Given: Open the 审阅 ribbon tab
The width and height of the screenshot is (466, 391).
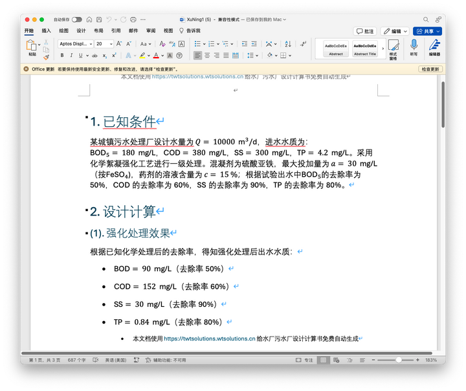Looking at the screenshot, I should [x=151, y=30].
